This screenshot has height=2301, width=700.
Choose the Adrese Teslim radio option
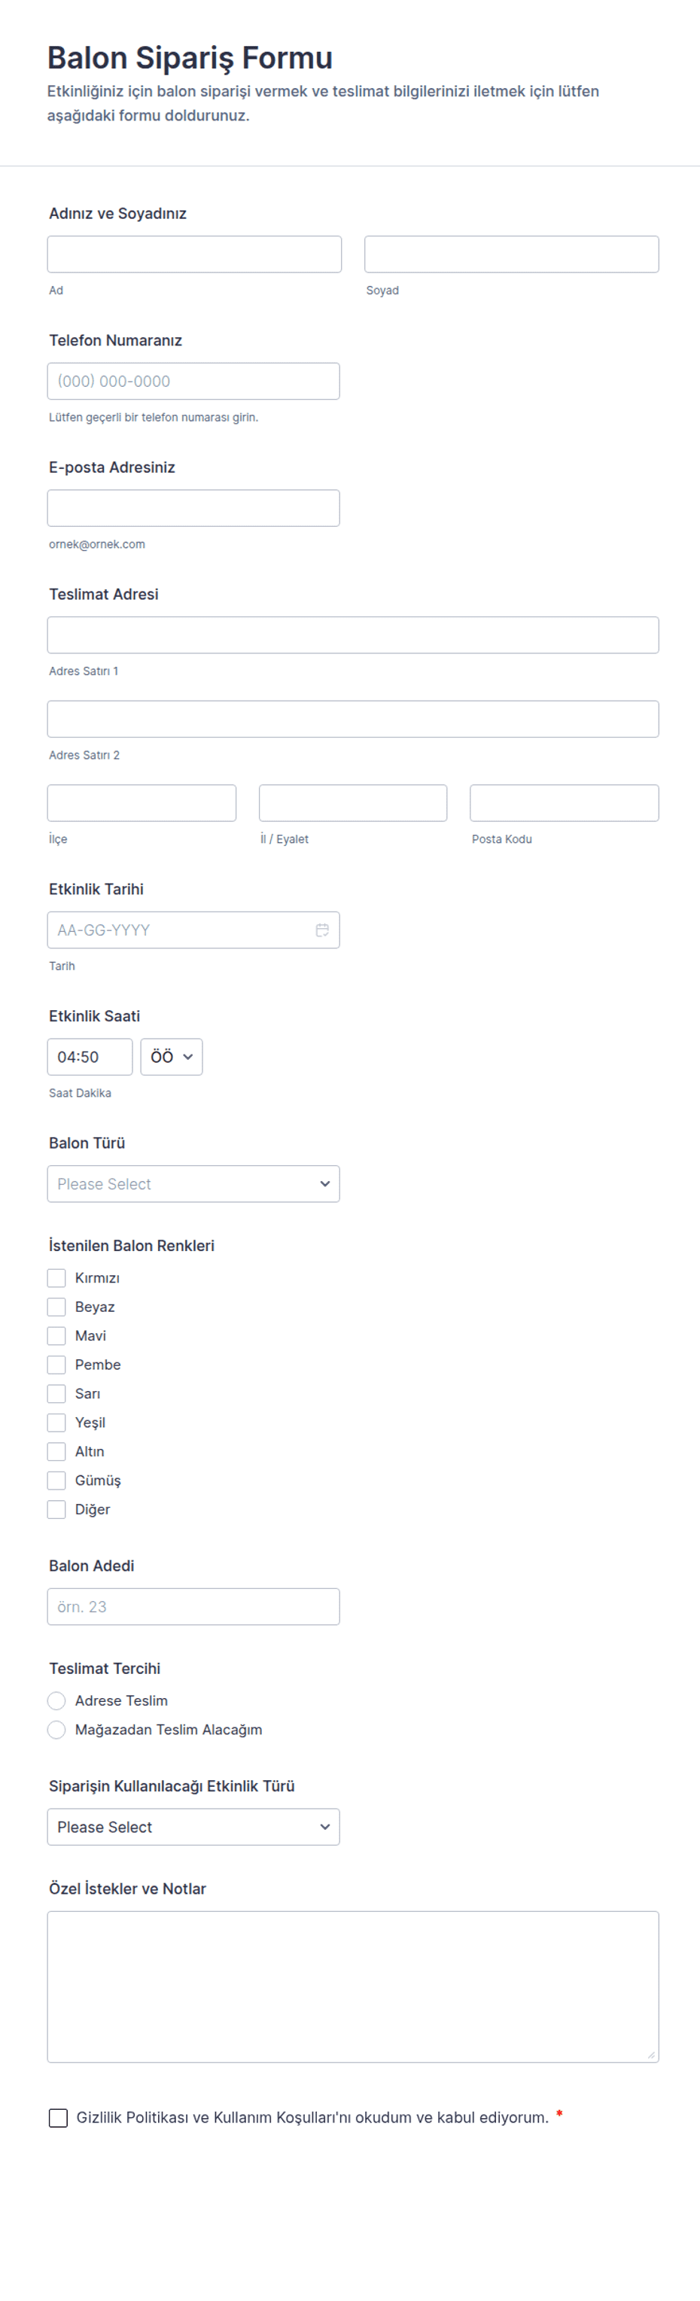[56, 1701]
